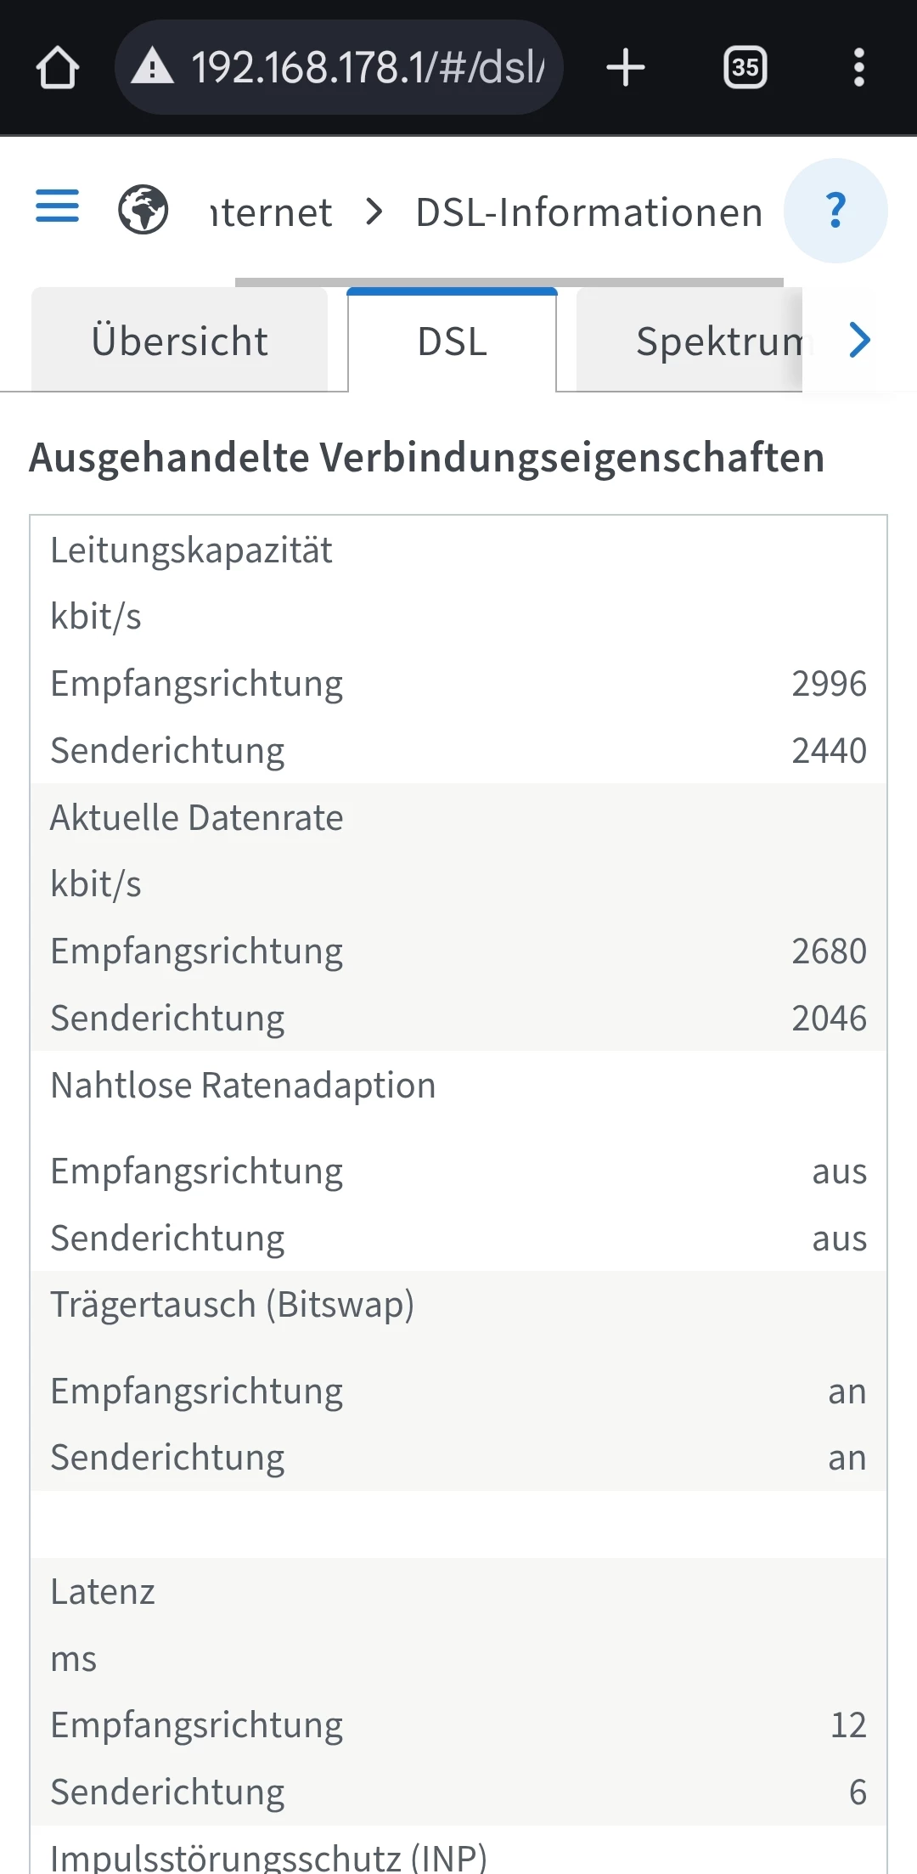Open the browser three-dot menu
917x1874 pixels.
point(859,68)
